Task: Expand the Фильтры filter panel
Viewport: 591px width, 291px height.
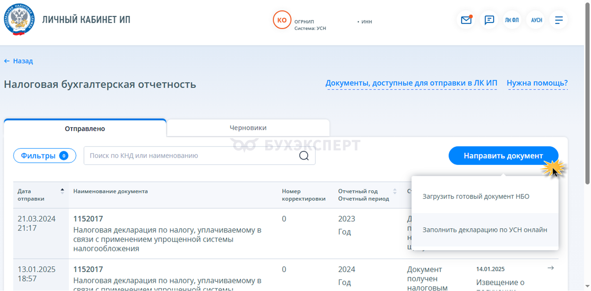Action: (44, 156)
